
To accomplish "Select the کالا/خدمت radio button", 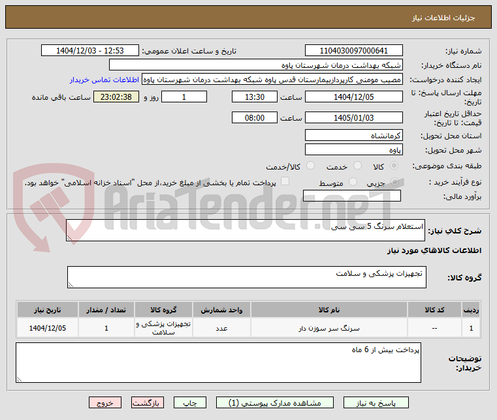I will point(311,166).
